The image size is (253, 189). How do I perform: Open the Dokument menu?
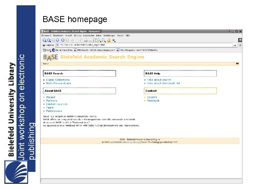(x=46, y=35)
